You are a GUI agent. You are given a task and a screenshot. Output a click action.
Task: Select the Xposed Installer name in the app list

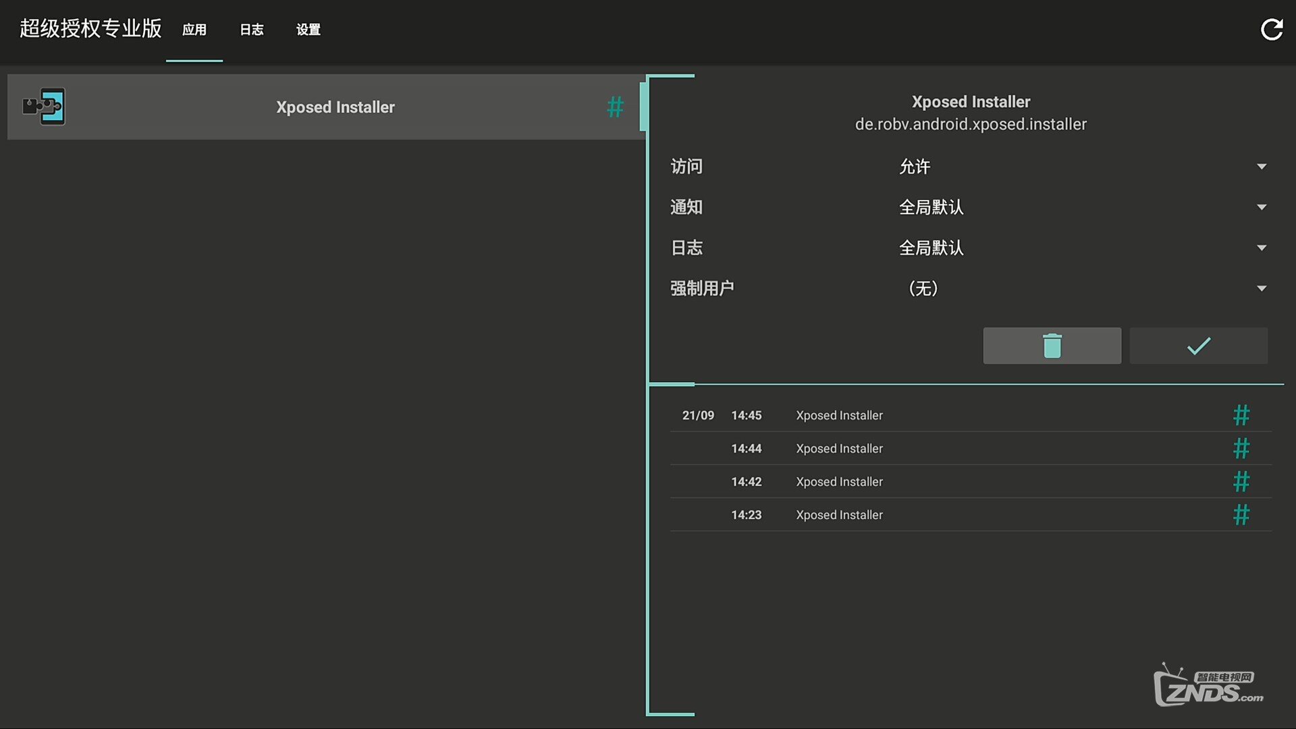335,107
